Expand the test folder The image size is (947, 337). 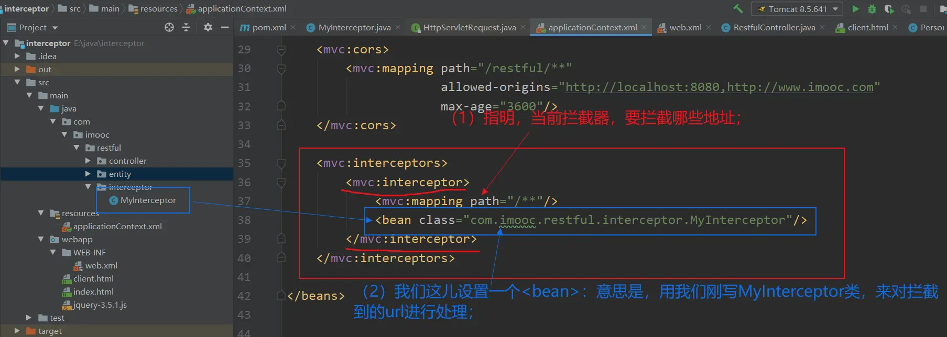(x=29, y=318)
